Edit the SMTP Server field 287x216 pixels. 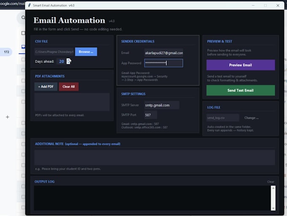click(162, 105)
